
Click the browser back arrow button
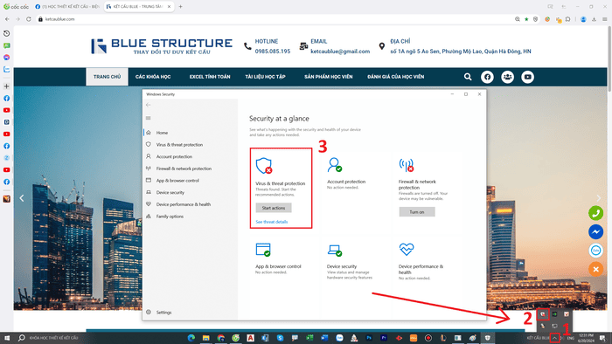pos(7,19)
